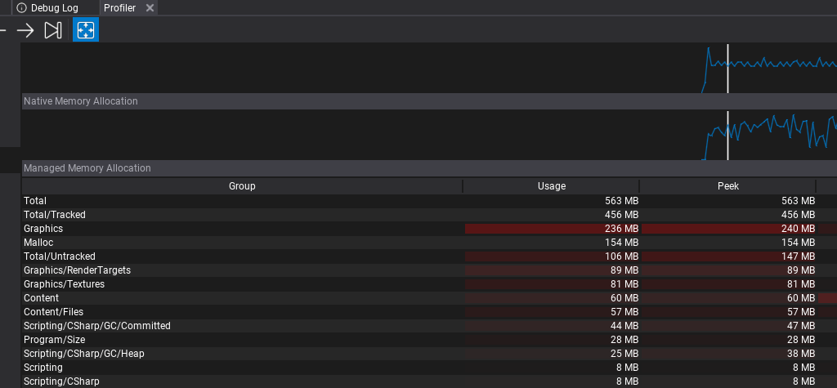Click the 147 MB Total/Untracked peek cell
837x388 pixels.
click(728, 256)
